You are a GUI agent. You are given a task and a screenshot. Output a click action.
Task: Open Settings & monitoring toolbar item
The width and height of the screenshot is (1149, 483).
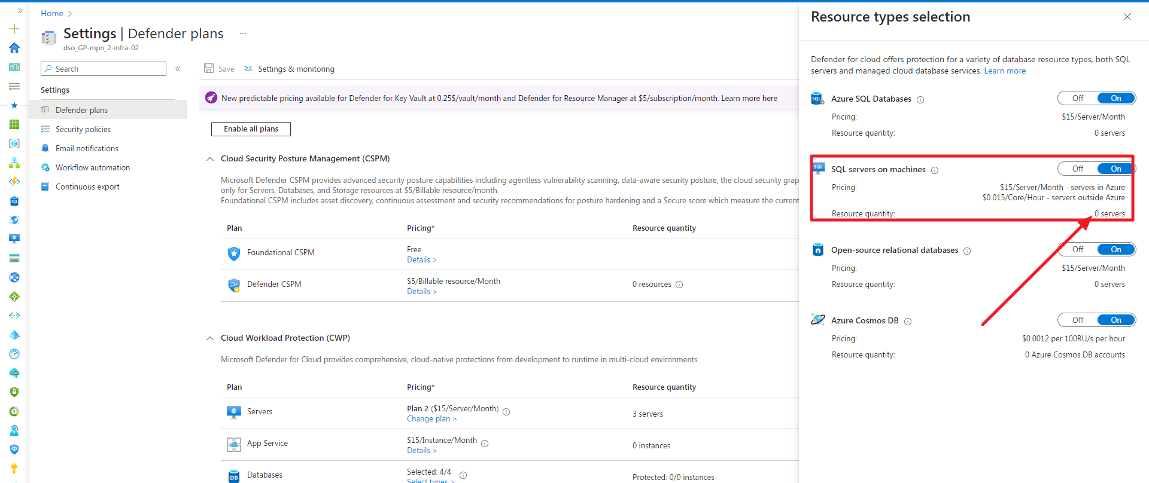[290, 69]
